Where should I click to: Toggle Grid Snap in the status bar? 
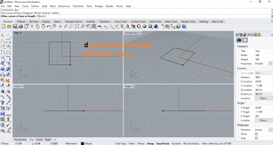121,143
